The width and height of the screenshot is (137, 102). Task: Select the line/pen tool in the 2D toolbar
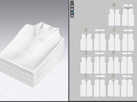[x=72, y=3]
